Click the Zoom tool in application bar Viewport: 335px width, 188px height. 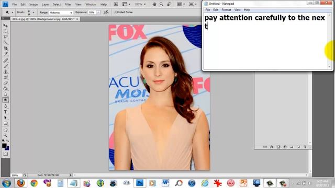162,4
